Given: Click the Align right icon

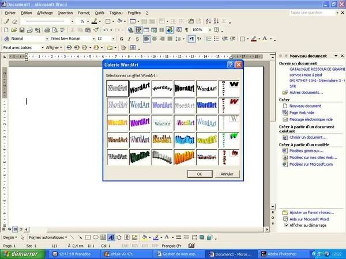Looking at the screenshot, I should 162,39.
